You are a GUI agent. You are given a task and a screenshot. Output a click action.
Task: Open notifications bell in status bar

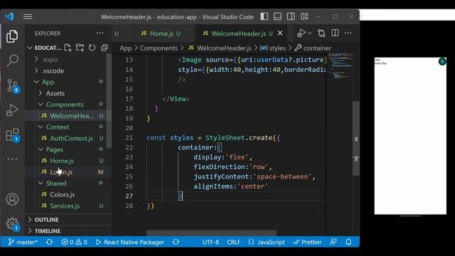pos(348,242)
